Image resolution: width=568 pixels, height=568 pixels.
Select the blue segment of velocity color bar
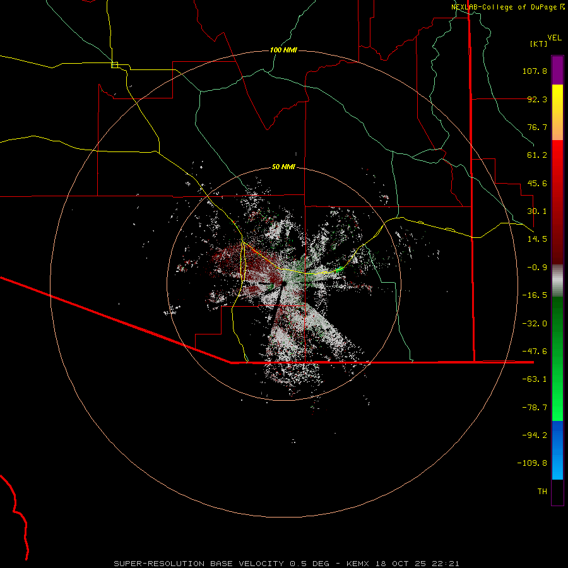[x=557, y=450]
